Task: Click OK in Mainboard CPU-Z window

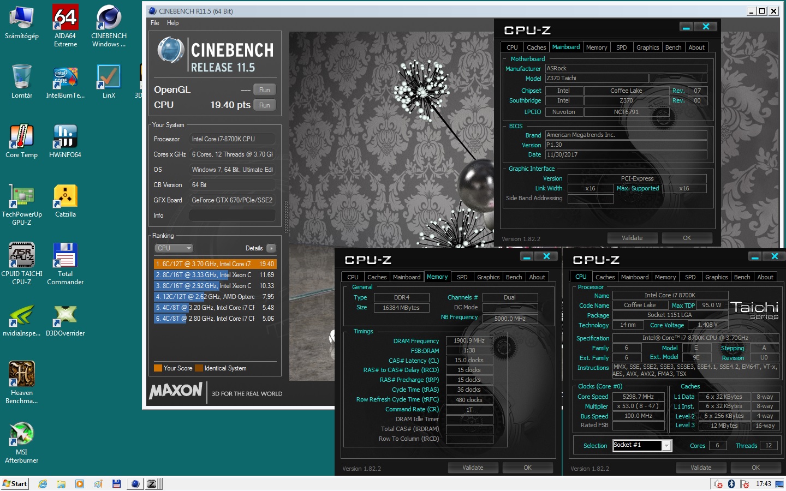Action: pos(687,238)
